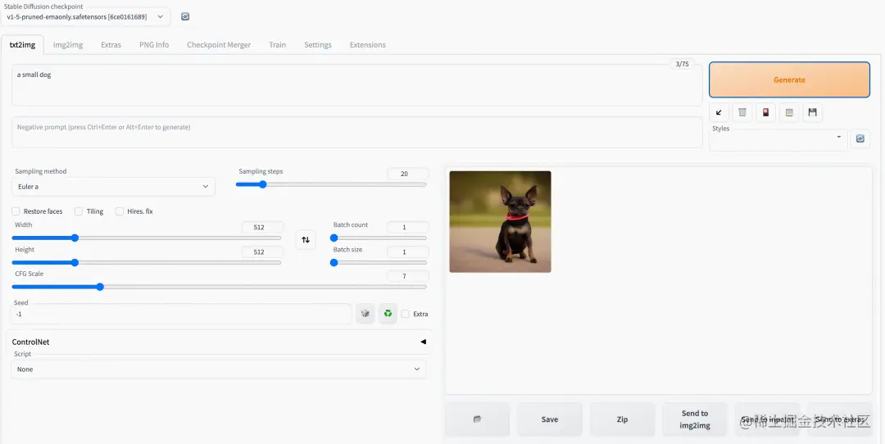Open the Train tab

point(277,44)
